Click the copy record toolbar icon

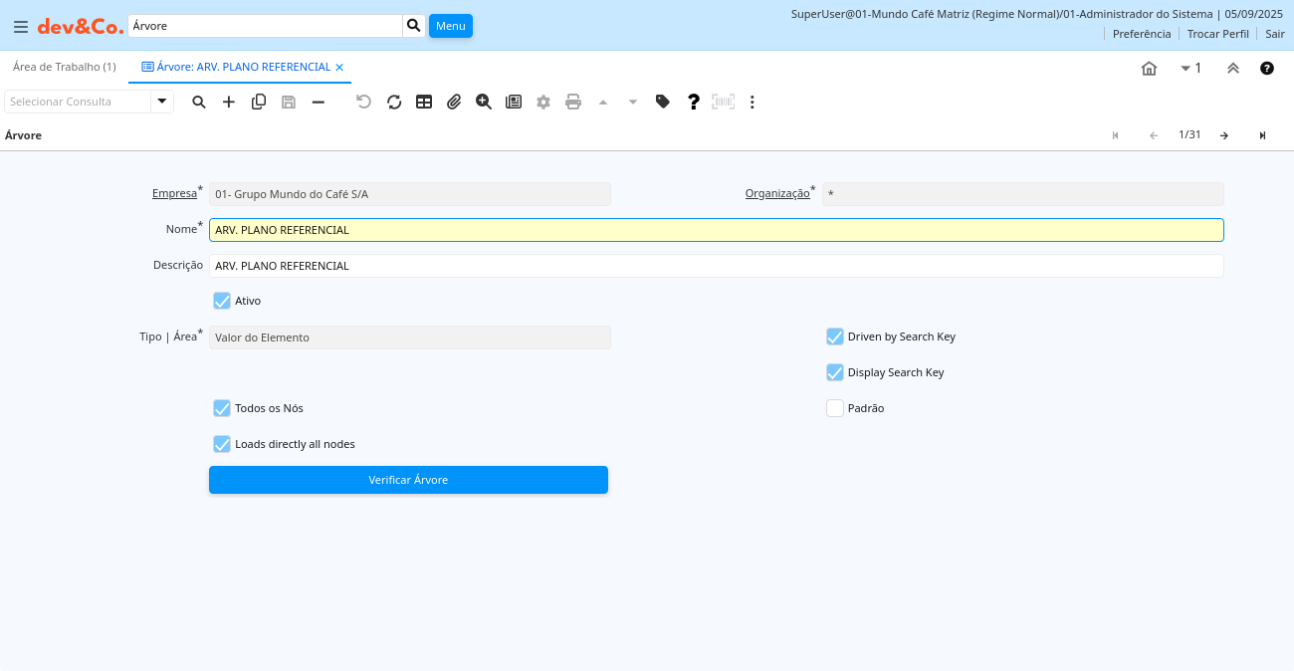259,102
